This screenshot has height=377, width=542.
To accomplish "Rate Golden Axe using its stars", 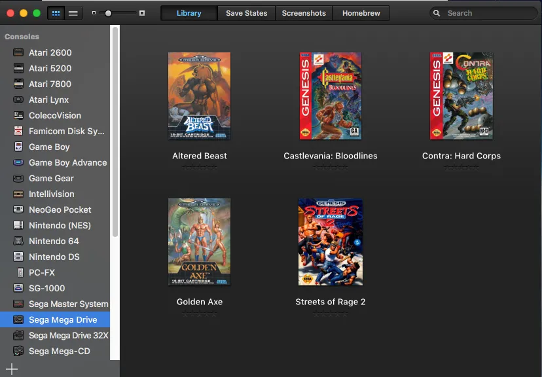I will tap(200, 314).
